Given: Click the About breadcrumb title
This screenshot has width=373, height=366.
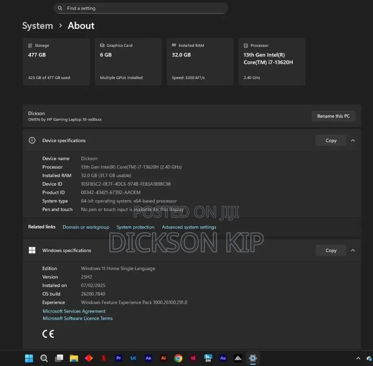Looking at the screenshot, I should (x=81, y=26).
